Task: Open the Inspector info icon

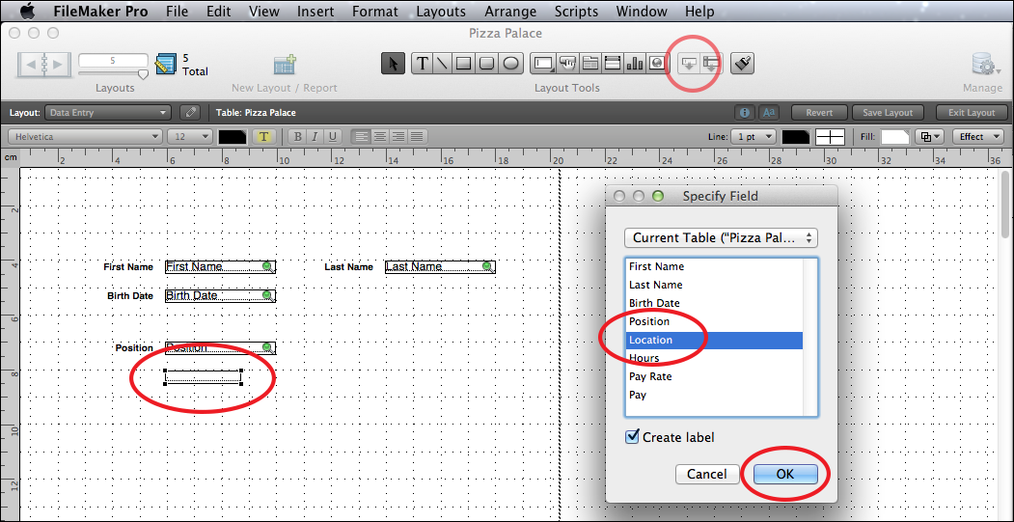Action: [744, 113]
